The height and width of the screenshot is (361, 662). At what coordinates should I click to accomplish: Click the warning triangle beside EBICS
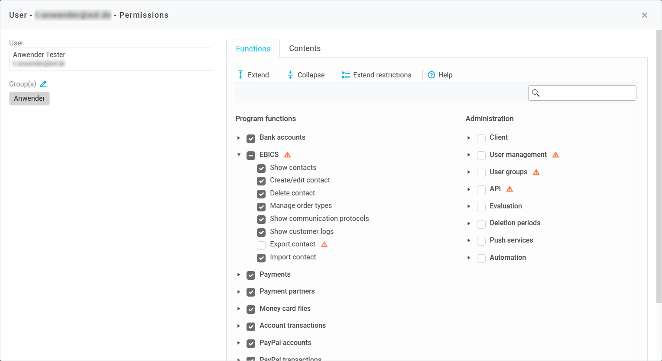pos(287,155)
